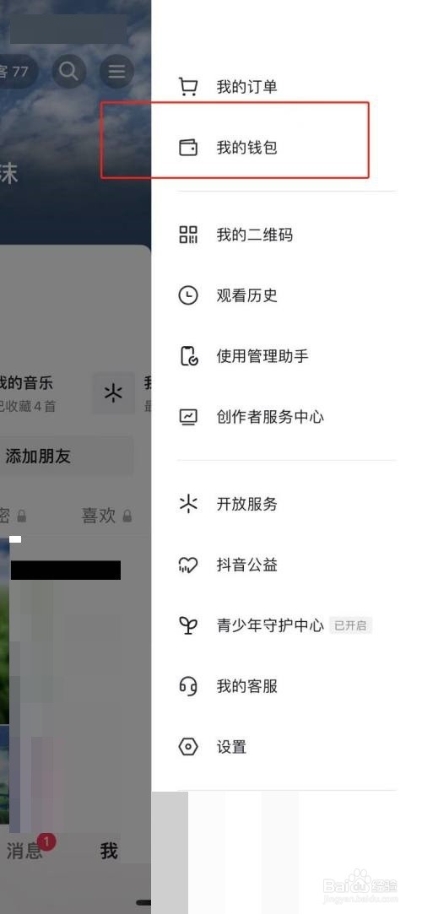Viewport: 422px width, 914px height.
Task: Open the clock icon for watch history
Action: tap(187, 295)
